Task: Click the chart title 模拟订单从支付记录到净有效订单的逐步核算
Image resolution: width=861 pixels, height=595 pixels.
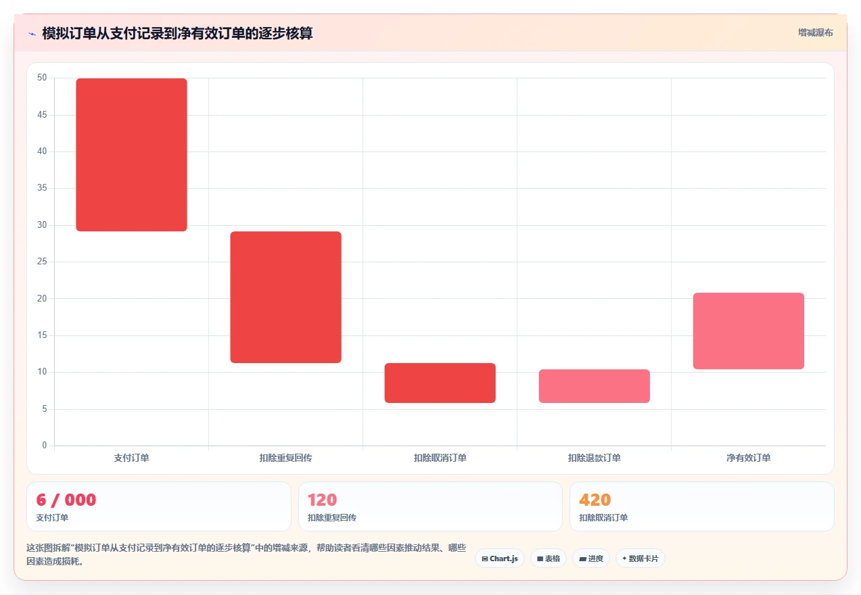Action: (x=177, y=33)
